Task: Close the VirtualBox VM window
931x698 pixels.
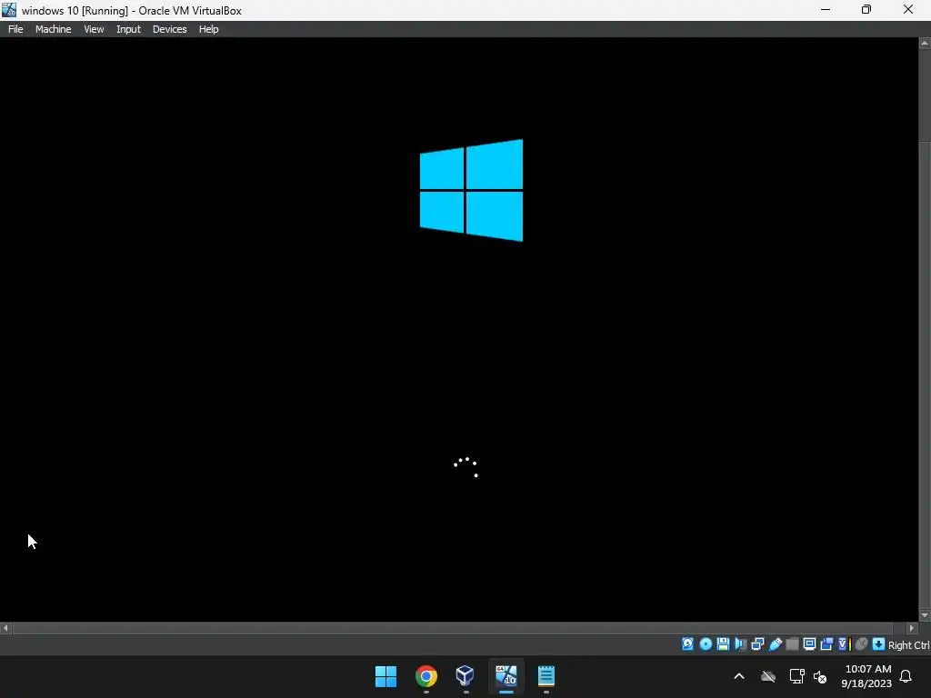Action: (x=908, y=9)
